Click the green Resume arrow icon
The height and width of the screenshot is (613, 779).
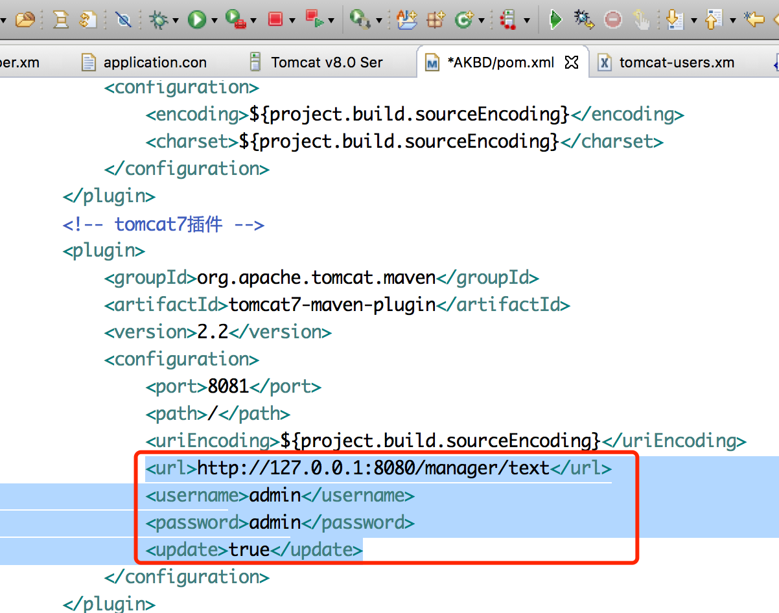555,20
